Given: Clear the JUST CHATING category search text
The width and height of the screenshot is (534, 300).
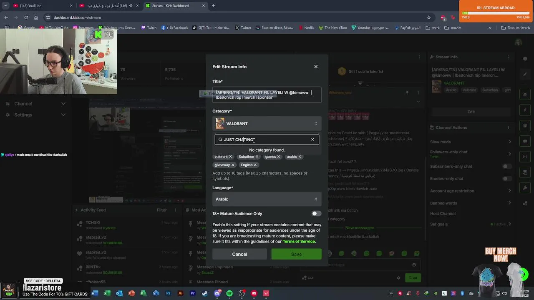Looking at the screenshot, I should tap(312, 140).
